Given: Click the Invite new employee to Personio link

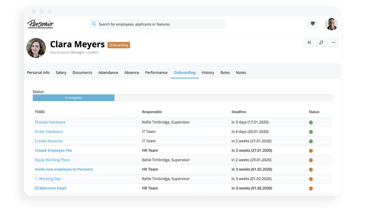Looking at the screenshot, I should pyautogui.click(x=64, y=169).
